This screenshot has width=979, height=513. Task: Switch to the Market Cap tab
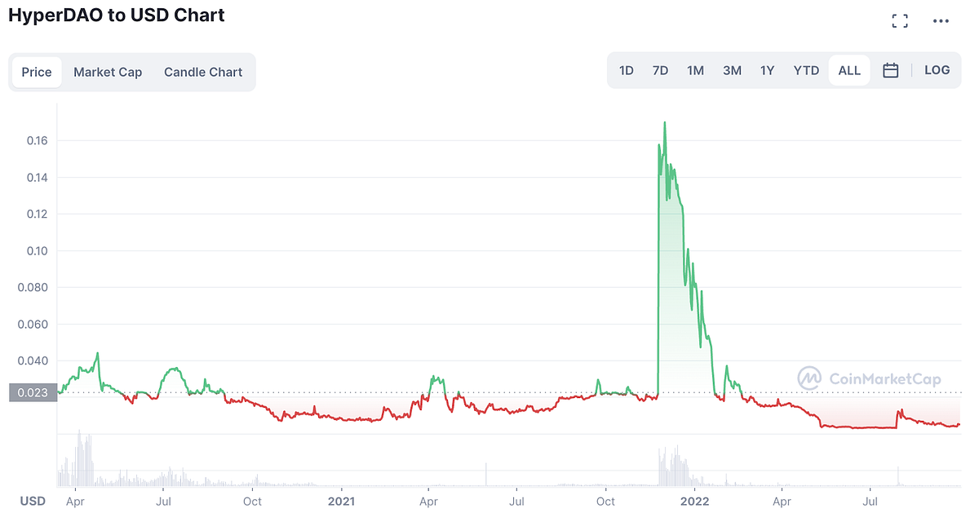108,72
